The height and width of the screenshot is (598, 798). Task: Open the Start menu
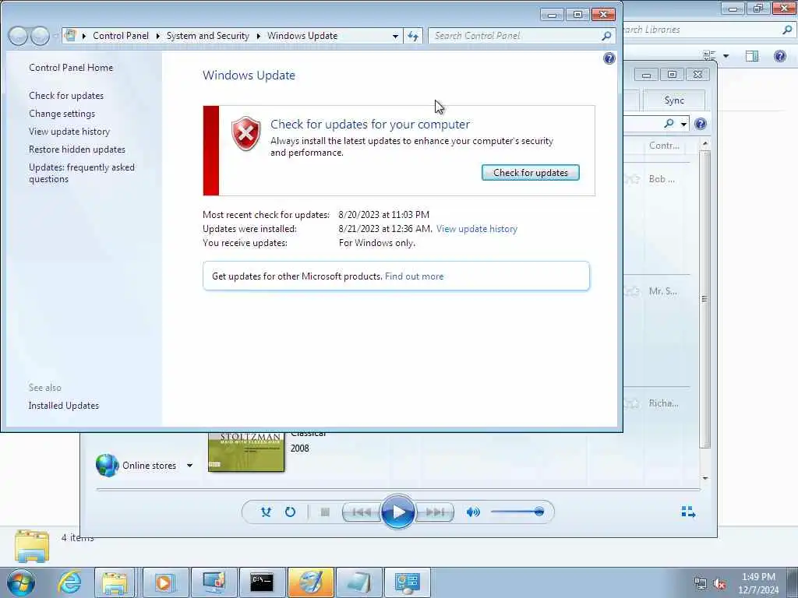pos(20,582)
